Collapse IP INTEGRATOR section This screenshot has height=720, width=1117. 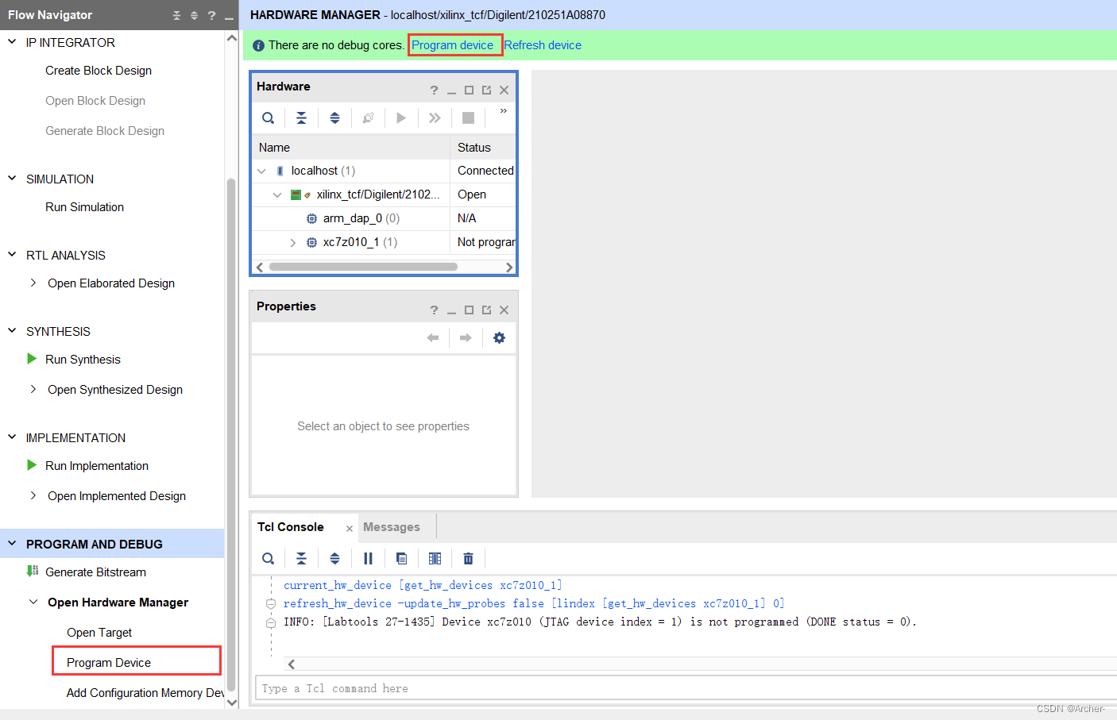[x=12, y=42]
